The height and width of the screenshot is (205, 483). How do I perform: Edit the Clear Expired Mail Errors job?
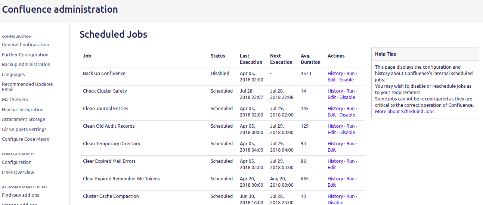click(x=332, y=168)
